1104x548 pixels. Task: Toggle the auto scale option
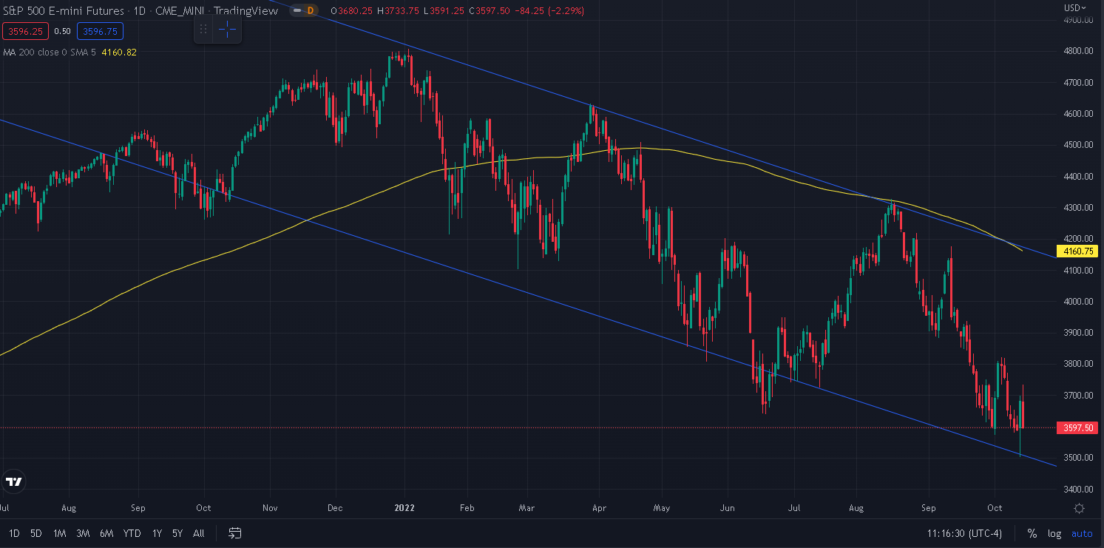(x=1082, y=533)
